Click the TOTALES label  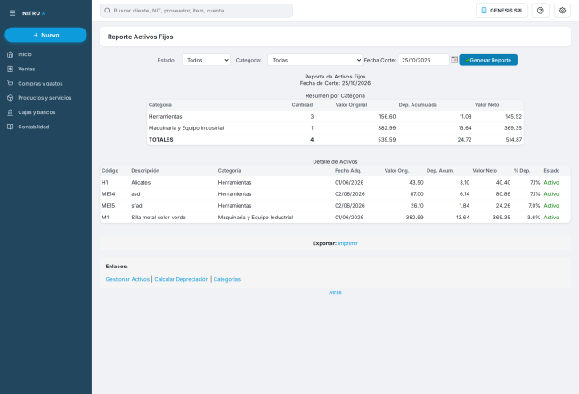[x=160, y=140]
